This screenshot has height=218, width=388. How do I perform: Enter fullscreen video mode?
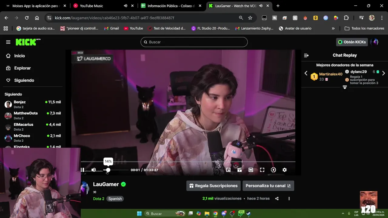(262, 170)
